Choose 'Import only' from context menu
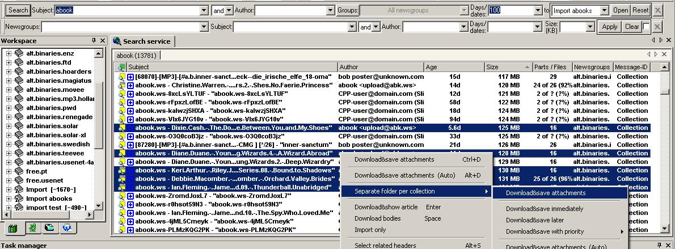The image size is (675, 249). click(x=370, y=230)
